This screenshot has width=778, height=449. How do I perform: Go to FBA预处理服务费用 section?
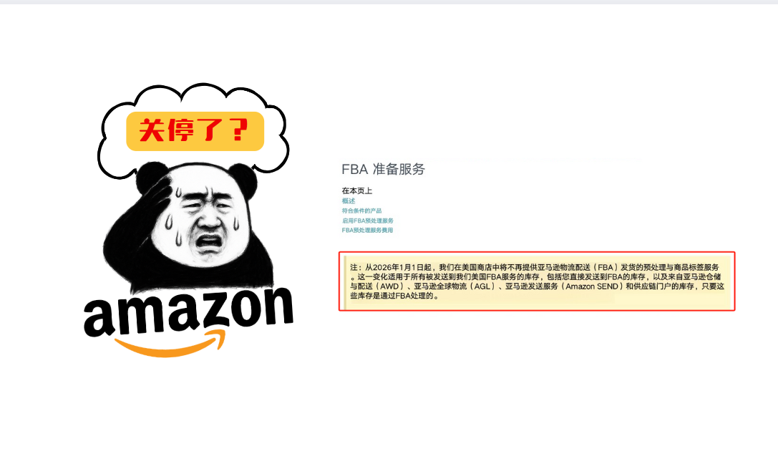click(x=367, y=230)
